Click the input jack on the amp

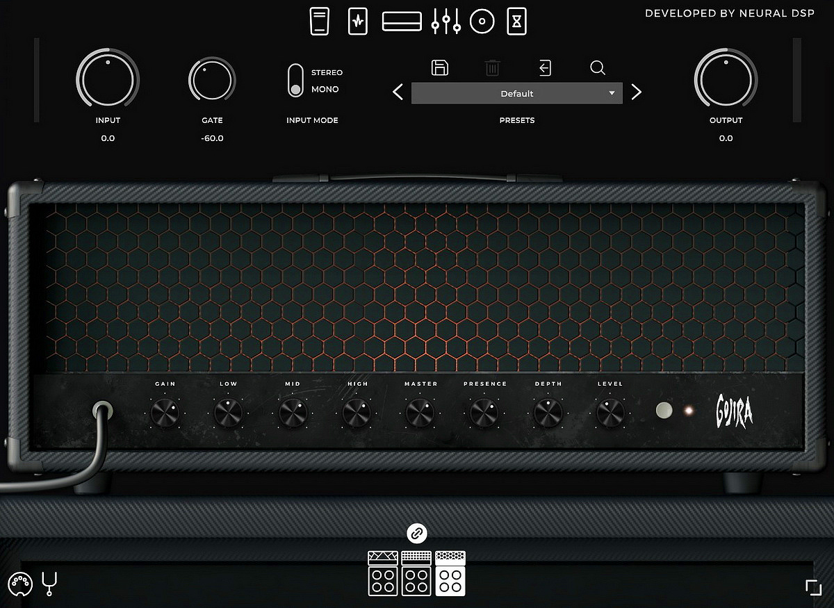pyautogui.click(x=103, y=411)
